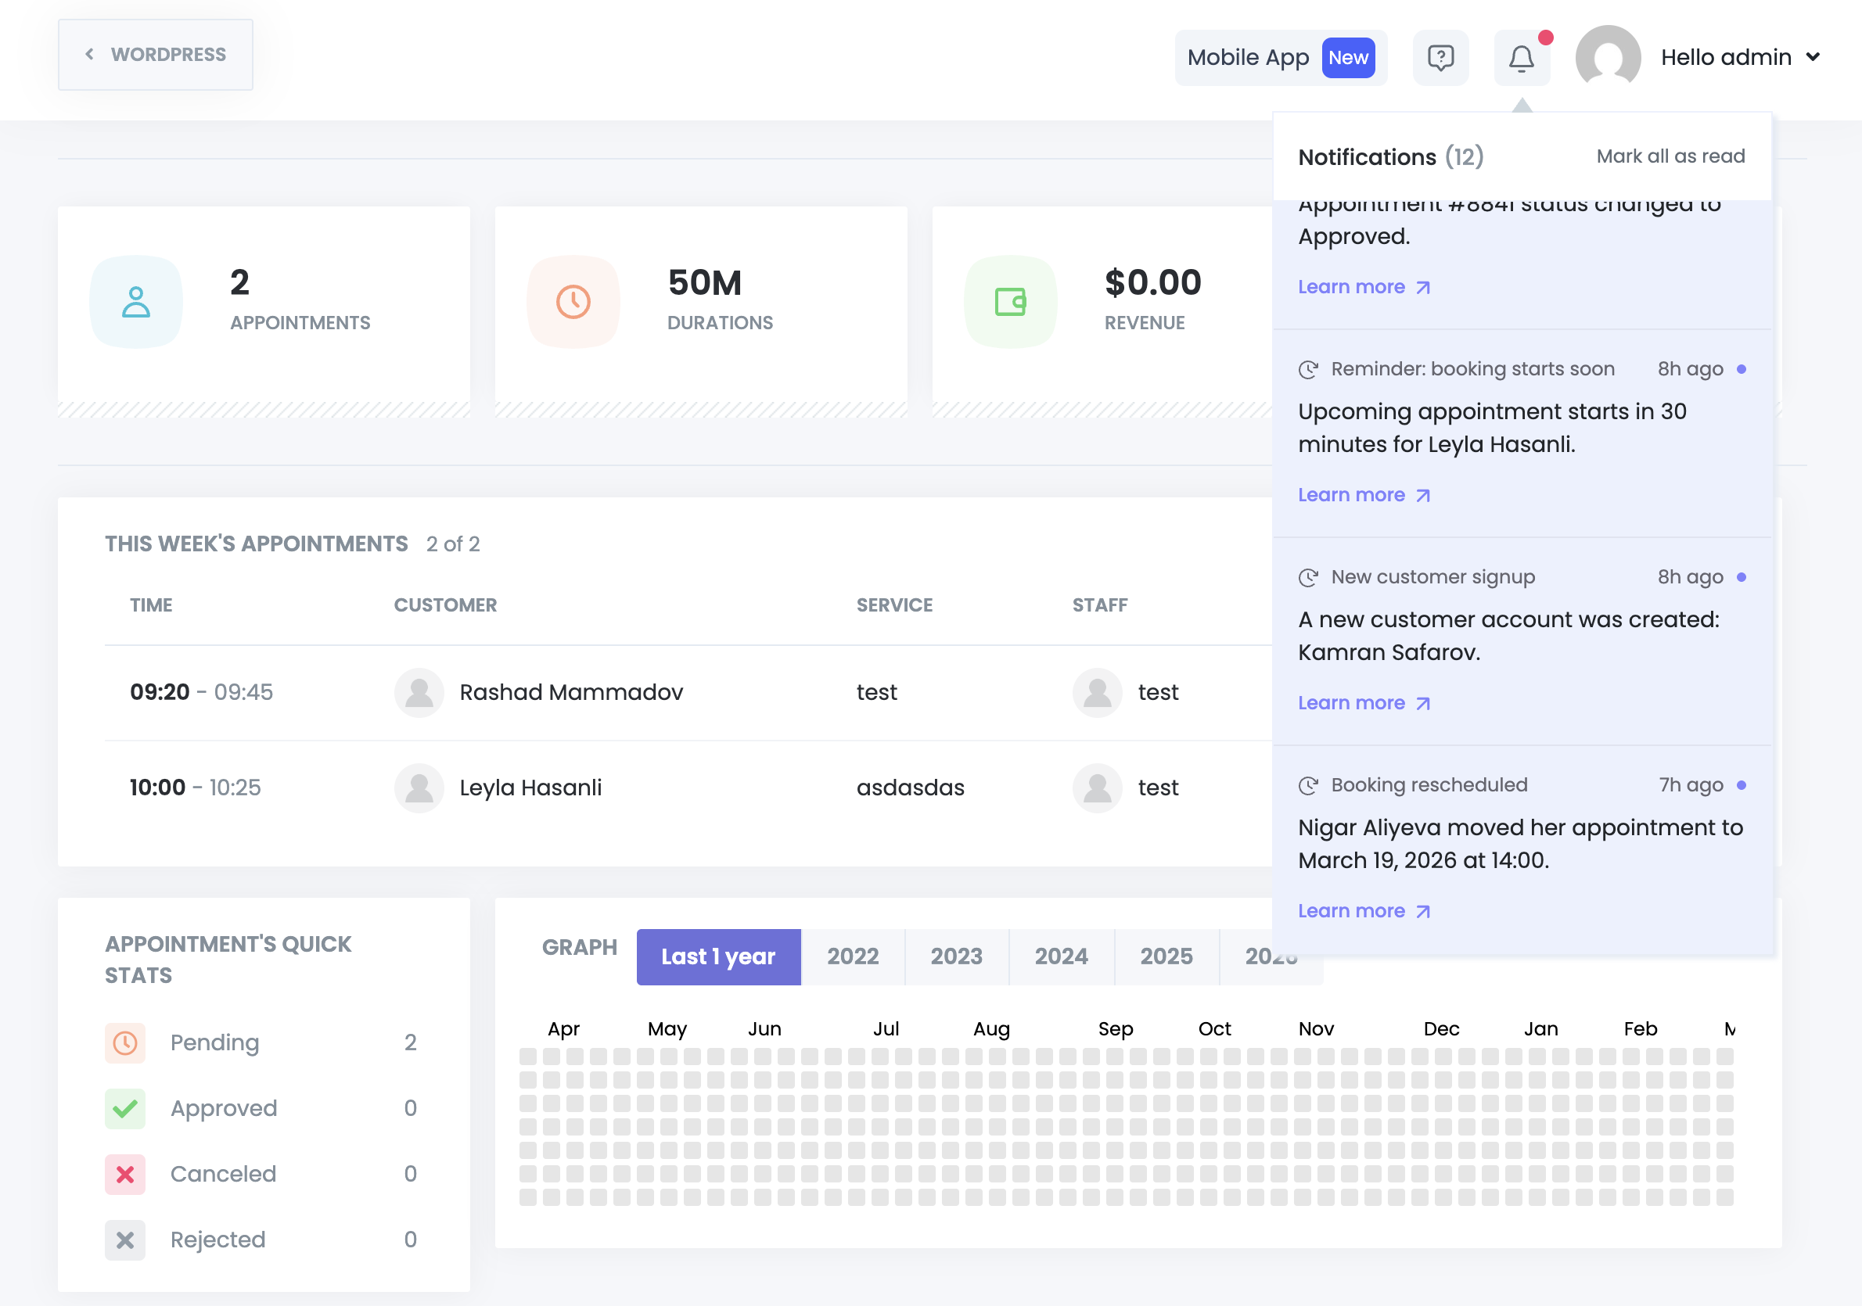Click the durations clock icon
This screenshot has width=1862, height=1306.
[573, 302]
